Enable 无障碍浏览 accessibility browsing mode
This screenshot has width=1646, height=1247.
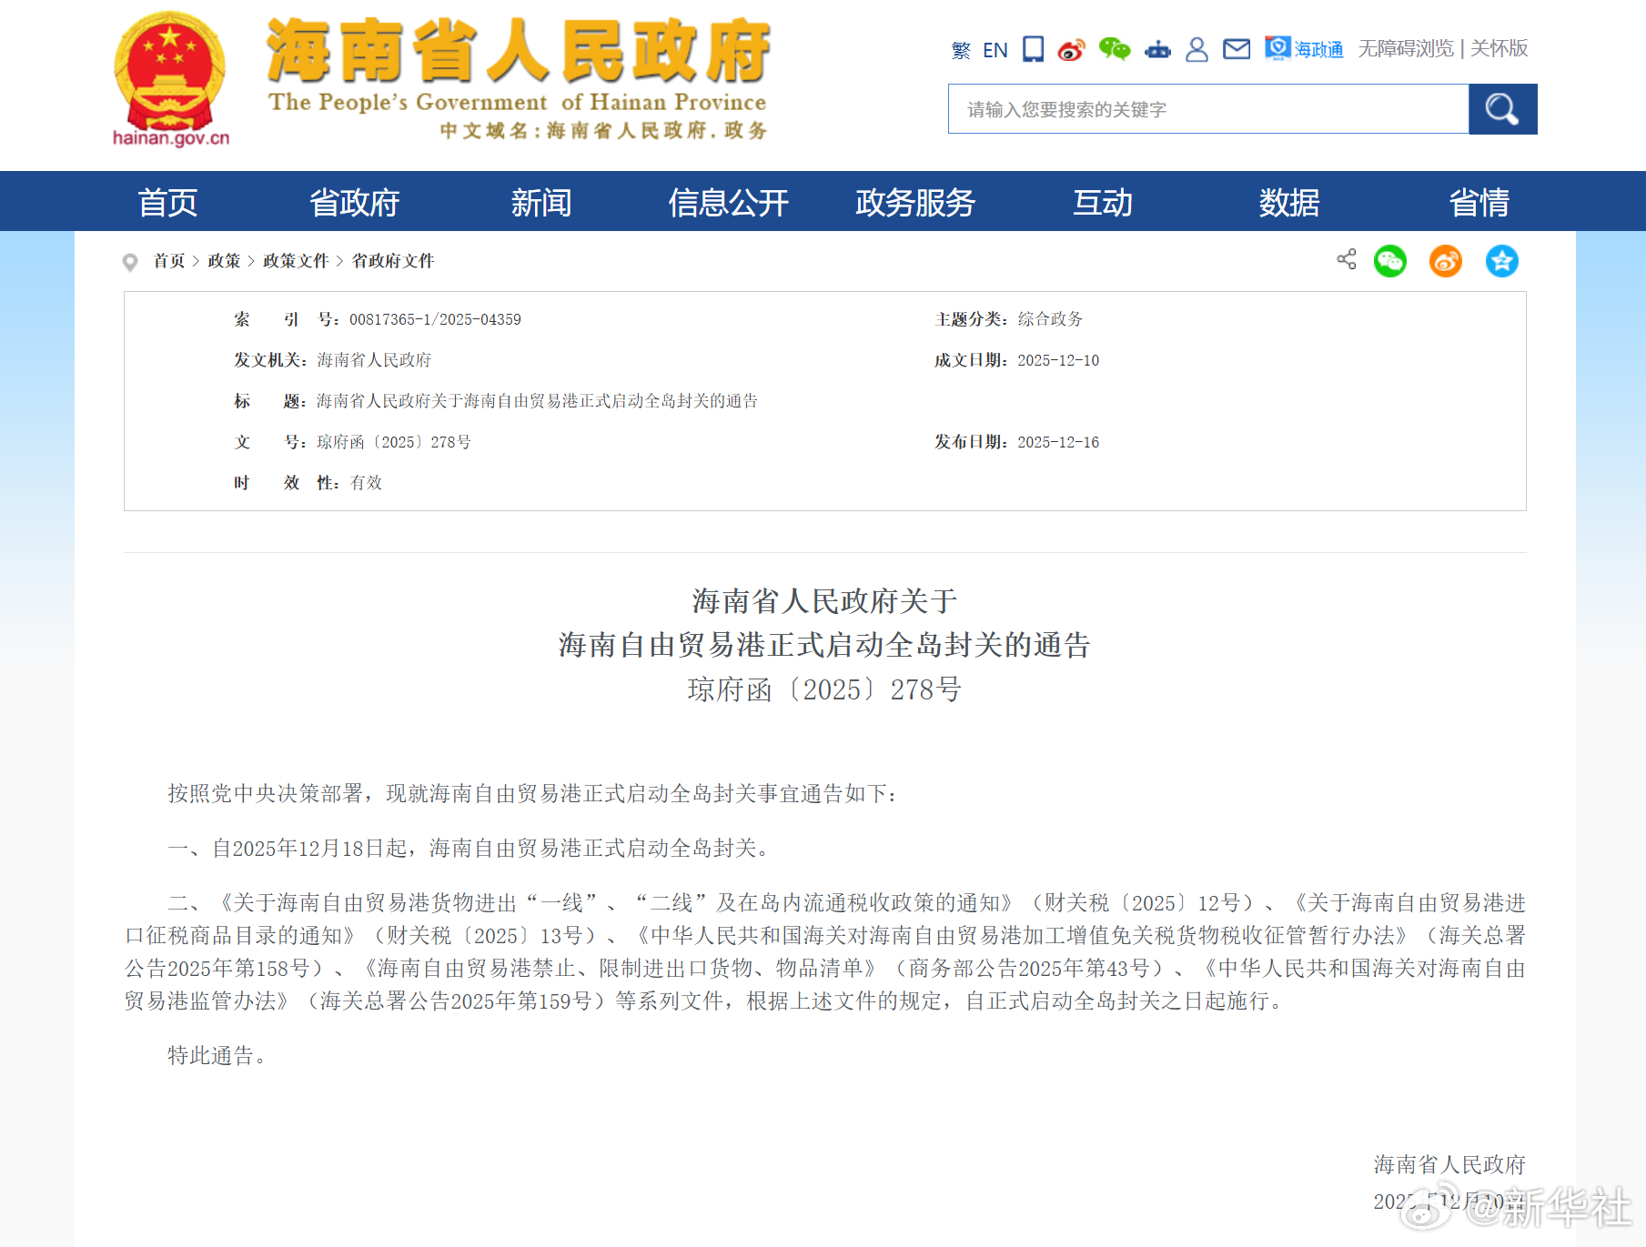(x=1406, y=49)
